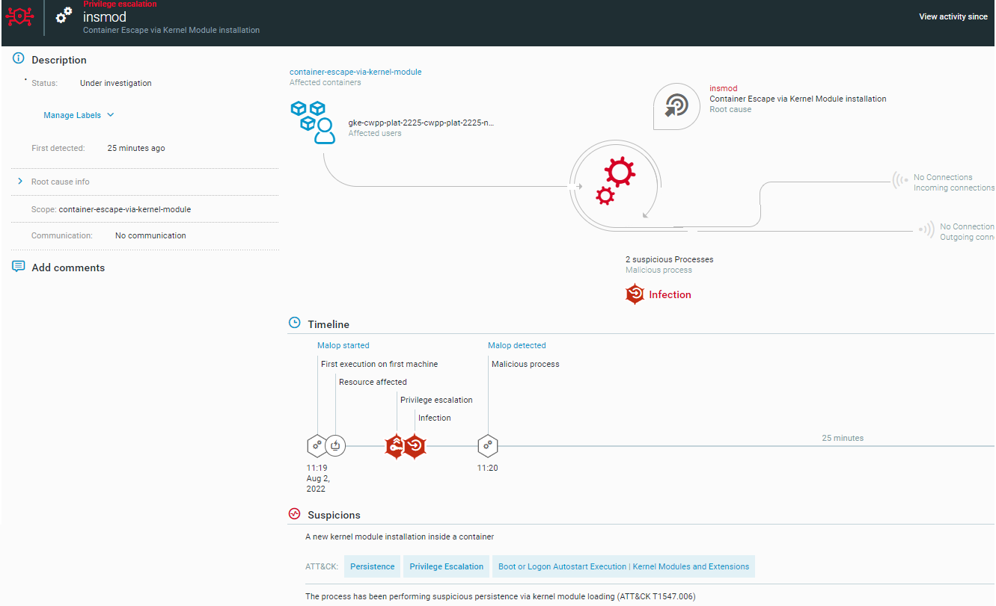Select the Privilege Escalation ATT&CK tag
996x606 pixels.
tap(446, 566)
